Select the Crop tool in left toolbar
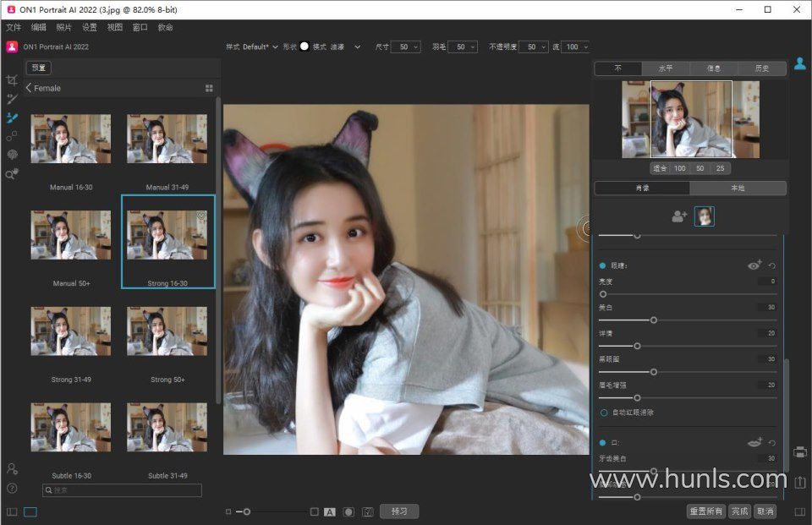 click(11, 79)
